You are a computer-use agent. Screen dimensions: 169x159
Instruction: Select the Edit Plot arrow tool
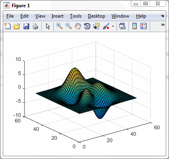[48, 26]
